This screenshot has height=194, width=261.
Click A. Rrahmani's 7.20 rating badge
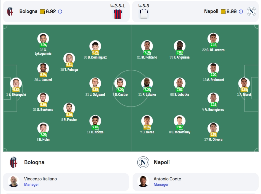(213, 75)
